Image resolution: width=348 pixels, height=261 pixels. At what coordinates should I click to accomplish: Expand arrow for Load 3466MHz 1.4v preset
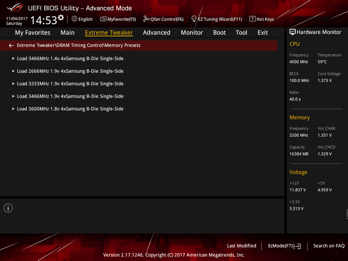(13, 59)
